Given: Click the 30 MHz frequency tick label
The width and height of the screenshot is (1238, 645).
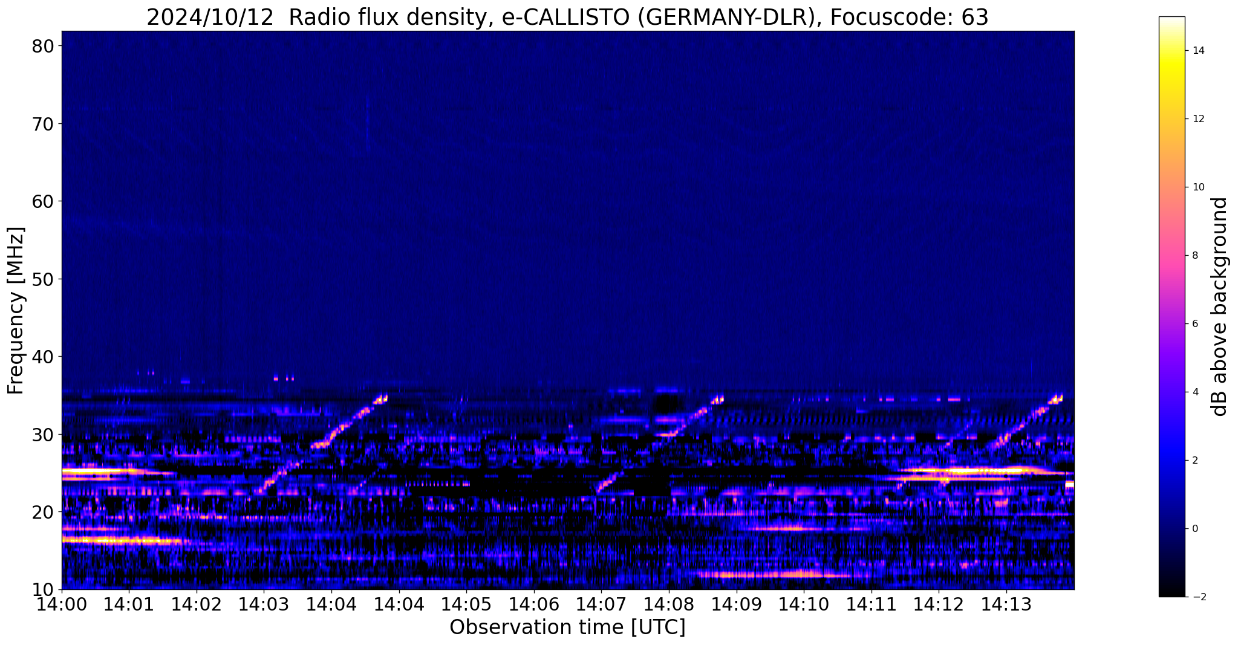Looking at the screenshot, I should click(x=45, y=435).
